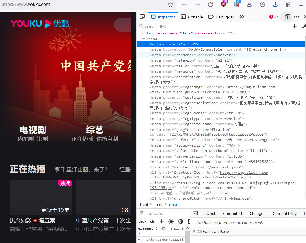Select the html data-theme node
Image resolution: width=306 pixels, height=243 pixels.
tap(188, 33)
